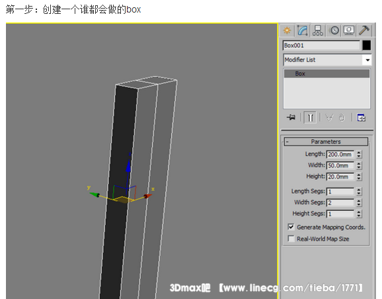Click the red X axis gizmo arrow
382x299 pixels.
point(147,196)
